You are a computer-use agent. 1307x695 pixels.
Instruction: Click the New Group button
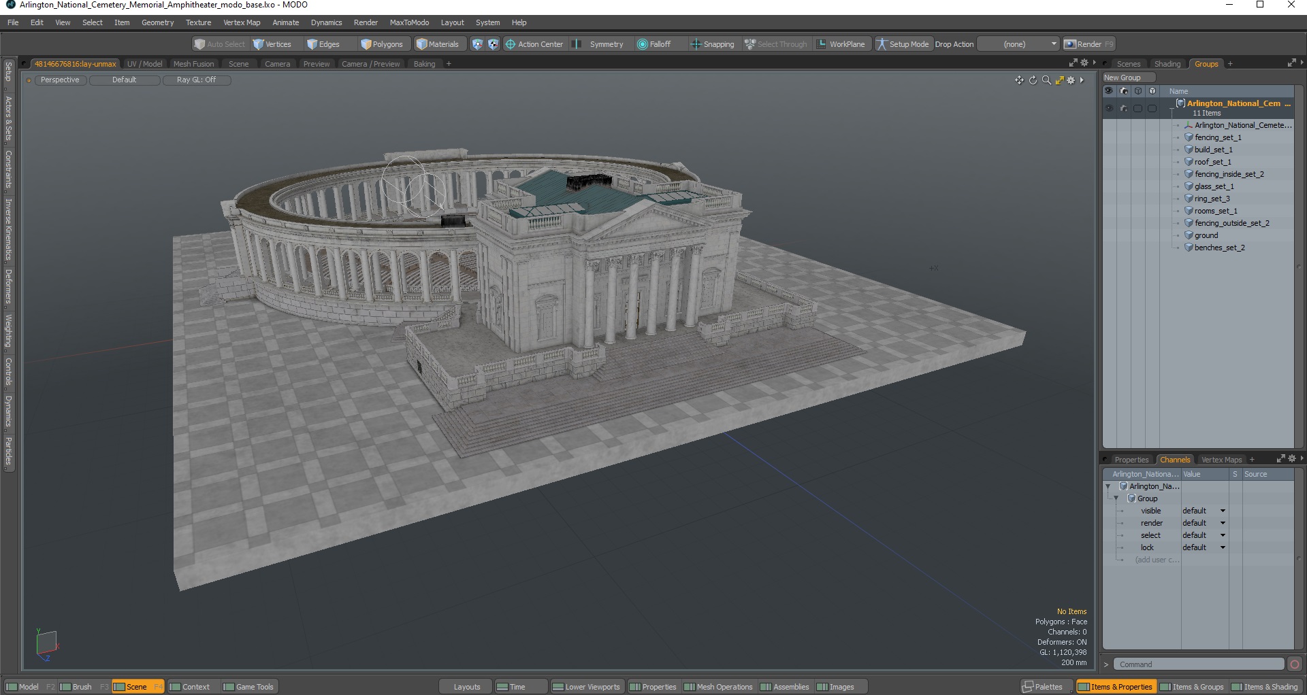(1129, 78)
